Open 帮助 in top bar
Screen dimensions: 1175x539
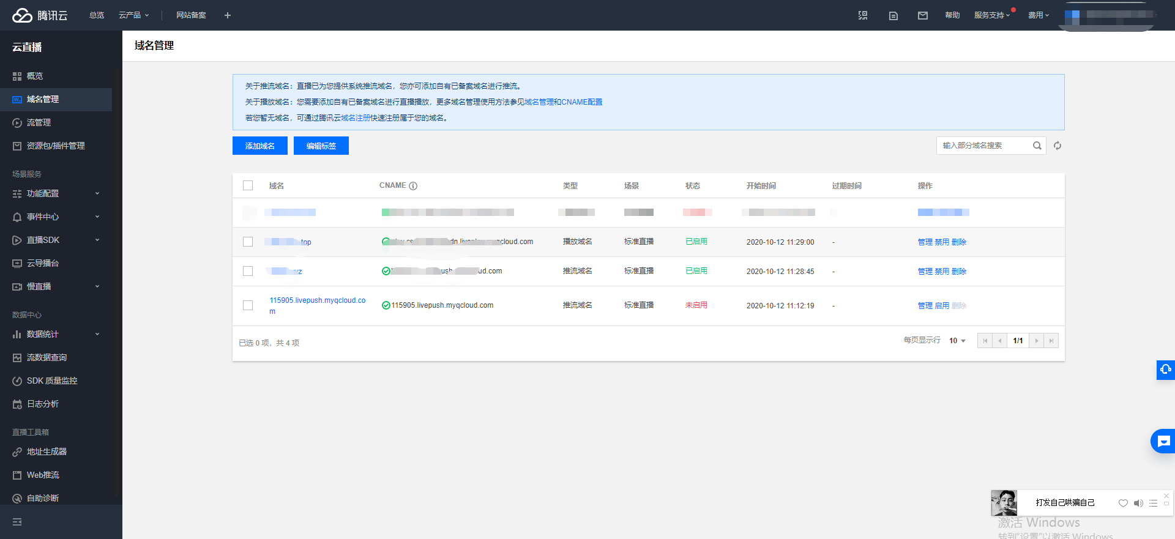(952, 15)
